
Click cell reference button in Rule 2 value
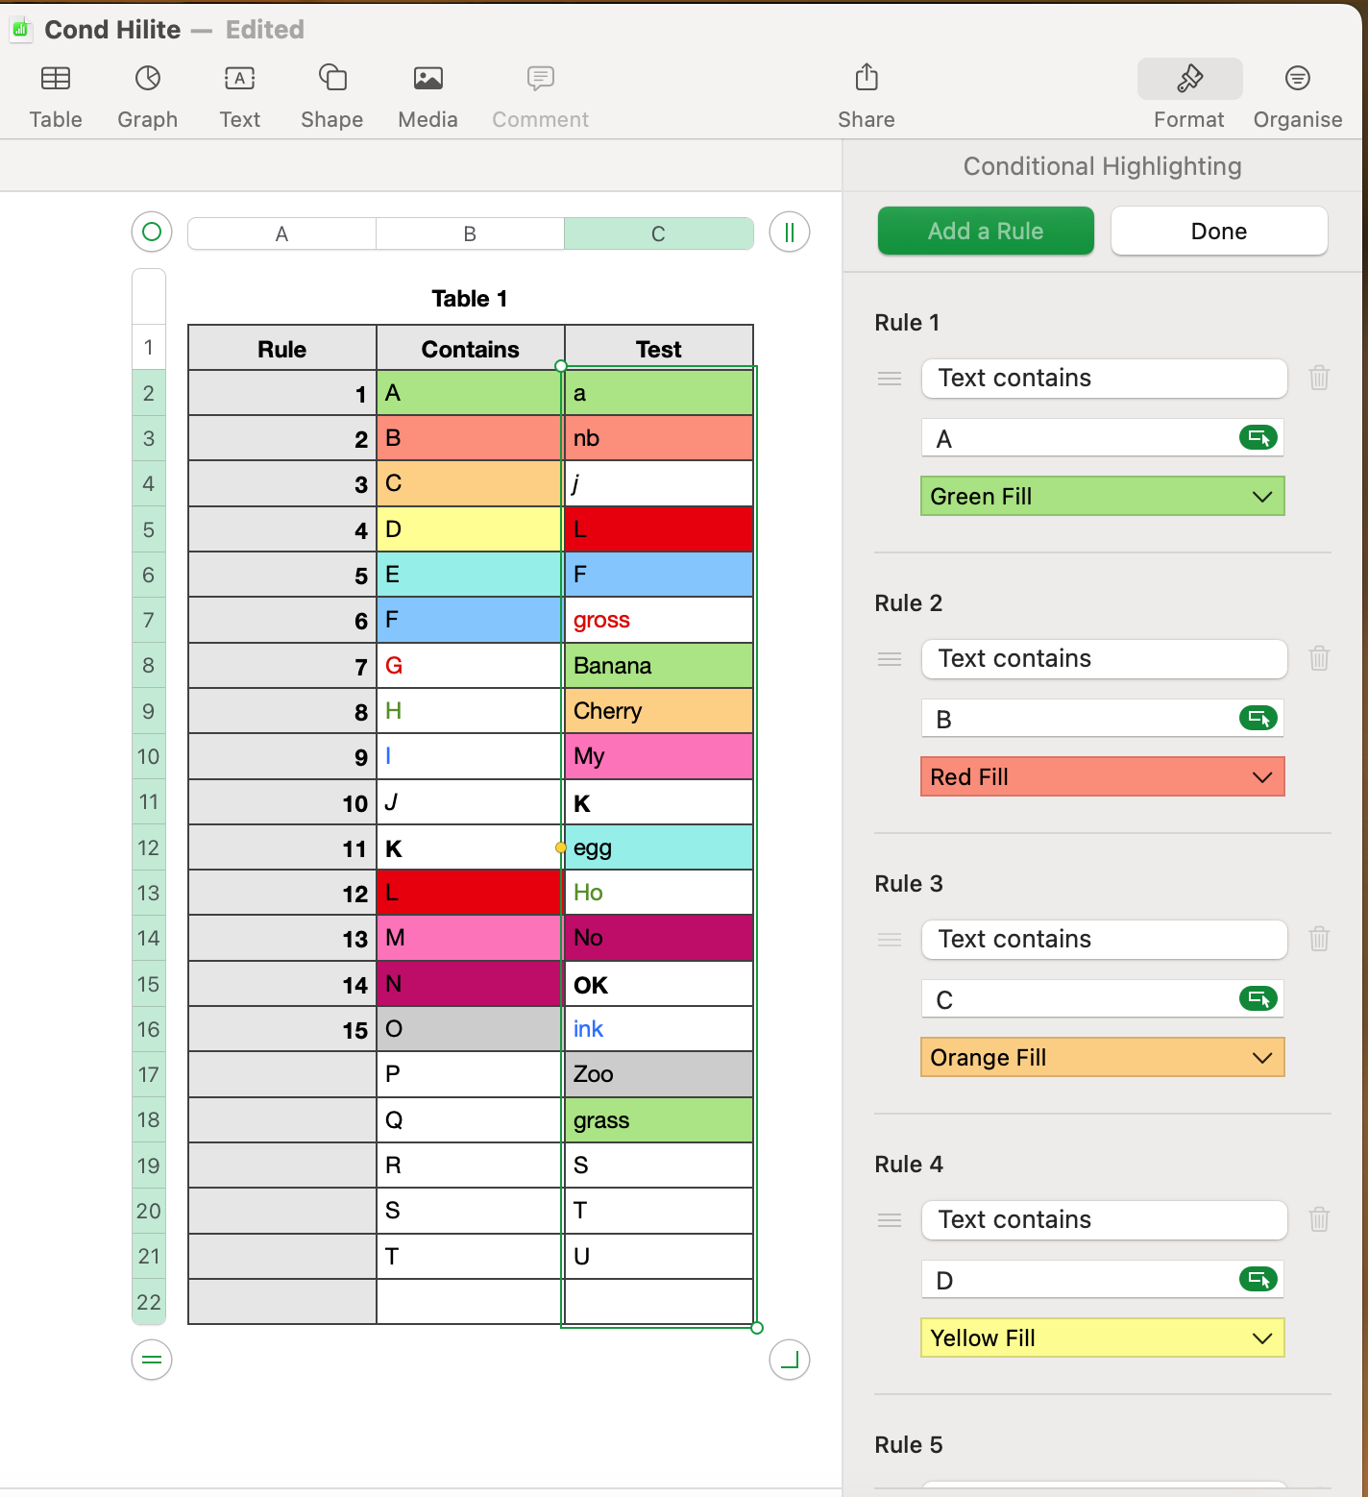click(1258, 718)
